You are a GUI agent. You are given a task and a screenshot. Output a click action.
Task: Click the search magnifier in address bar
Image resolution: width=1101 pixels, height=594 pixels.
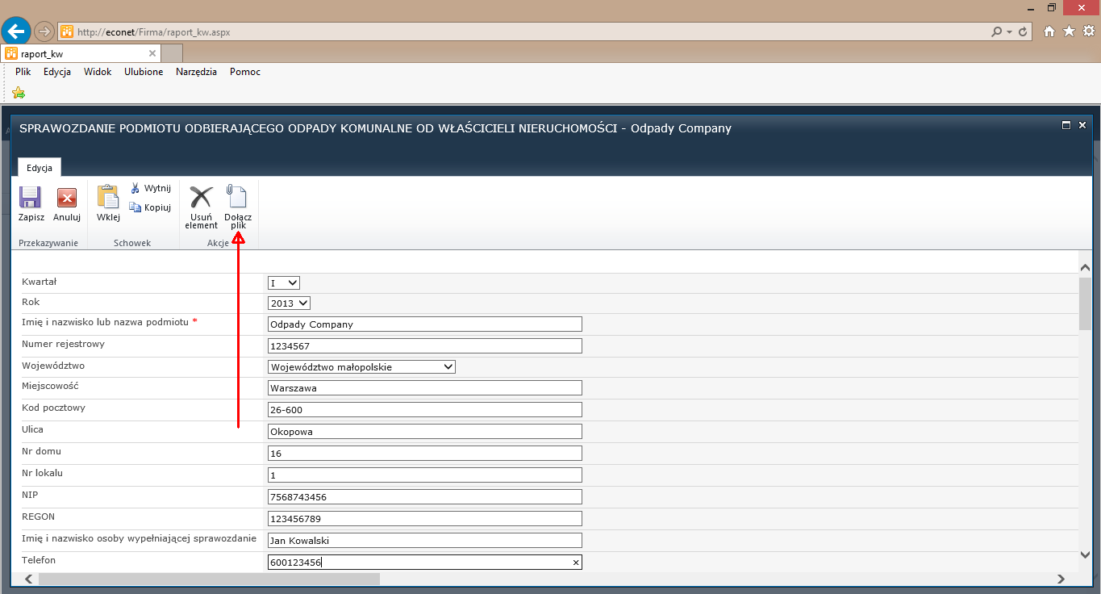(998, 31)
